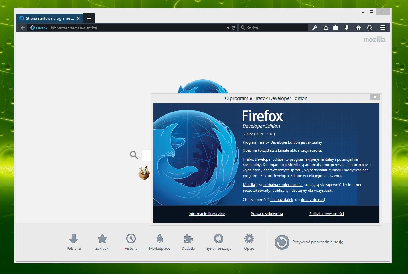This screenshot has width=408, height=274.
Task: Reload the current page
Action: click(234, 28)
